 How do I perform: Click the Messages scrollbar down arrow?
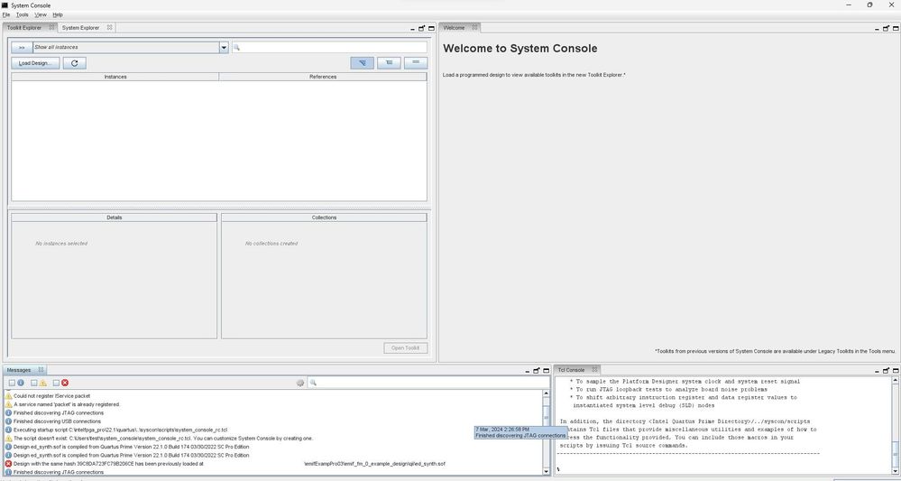tap(546, 471)
